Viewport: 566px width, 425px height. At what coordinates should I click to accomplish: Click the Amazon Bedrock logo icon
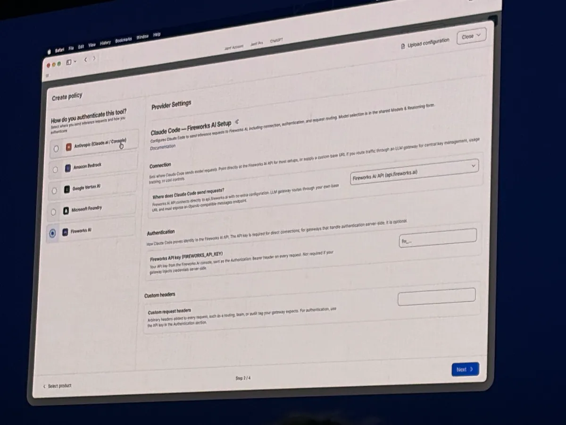(68, 168)
